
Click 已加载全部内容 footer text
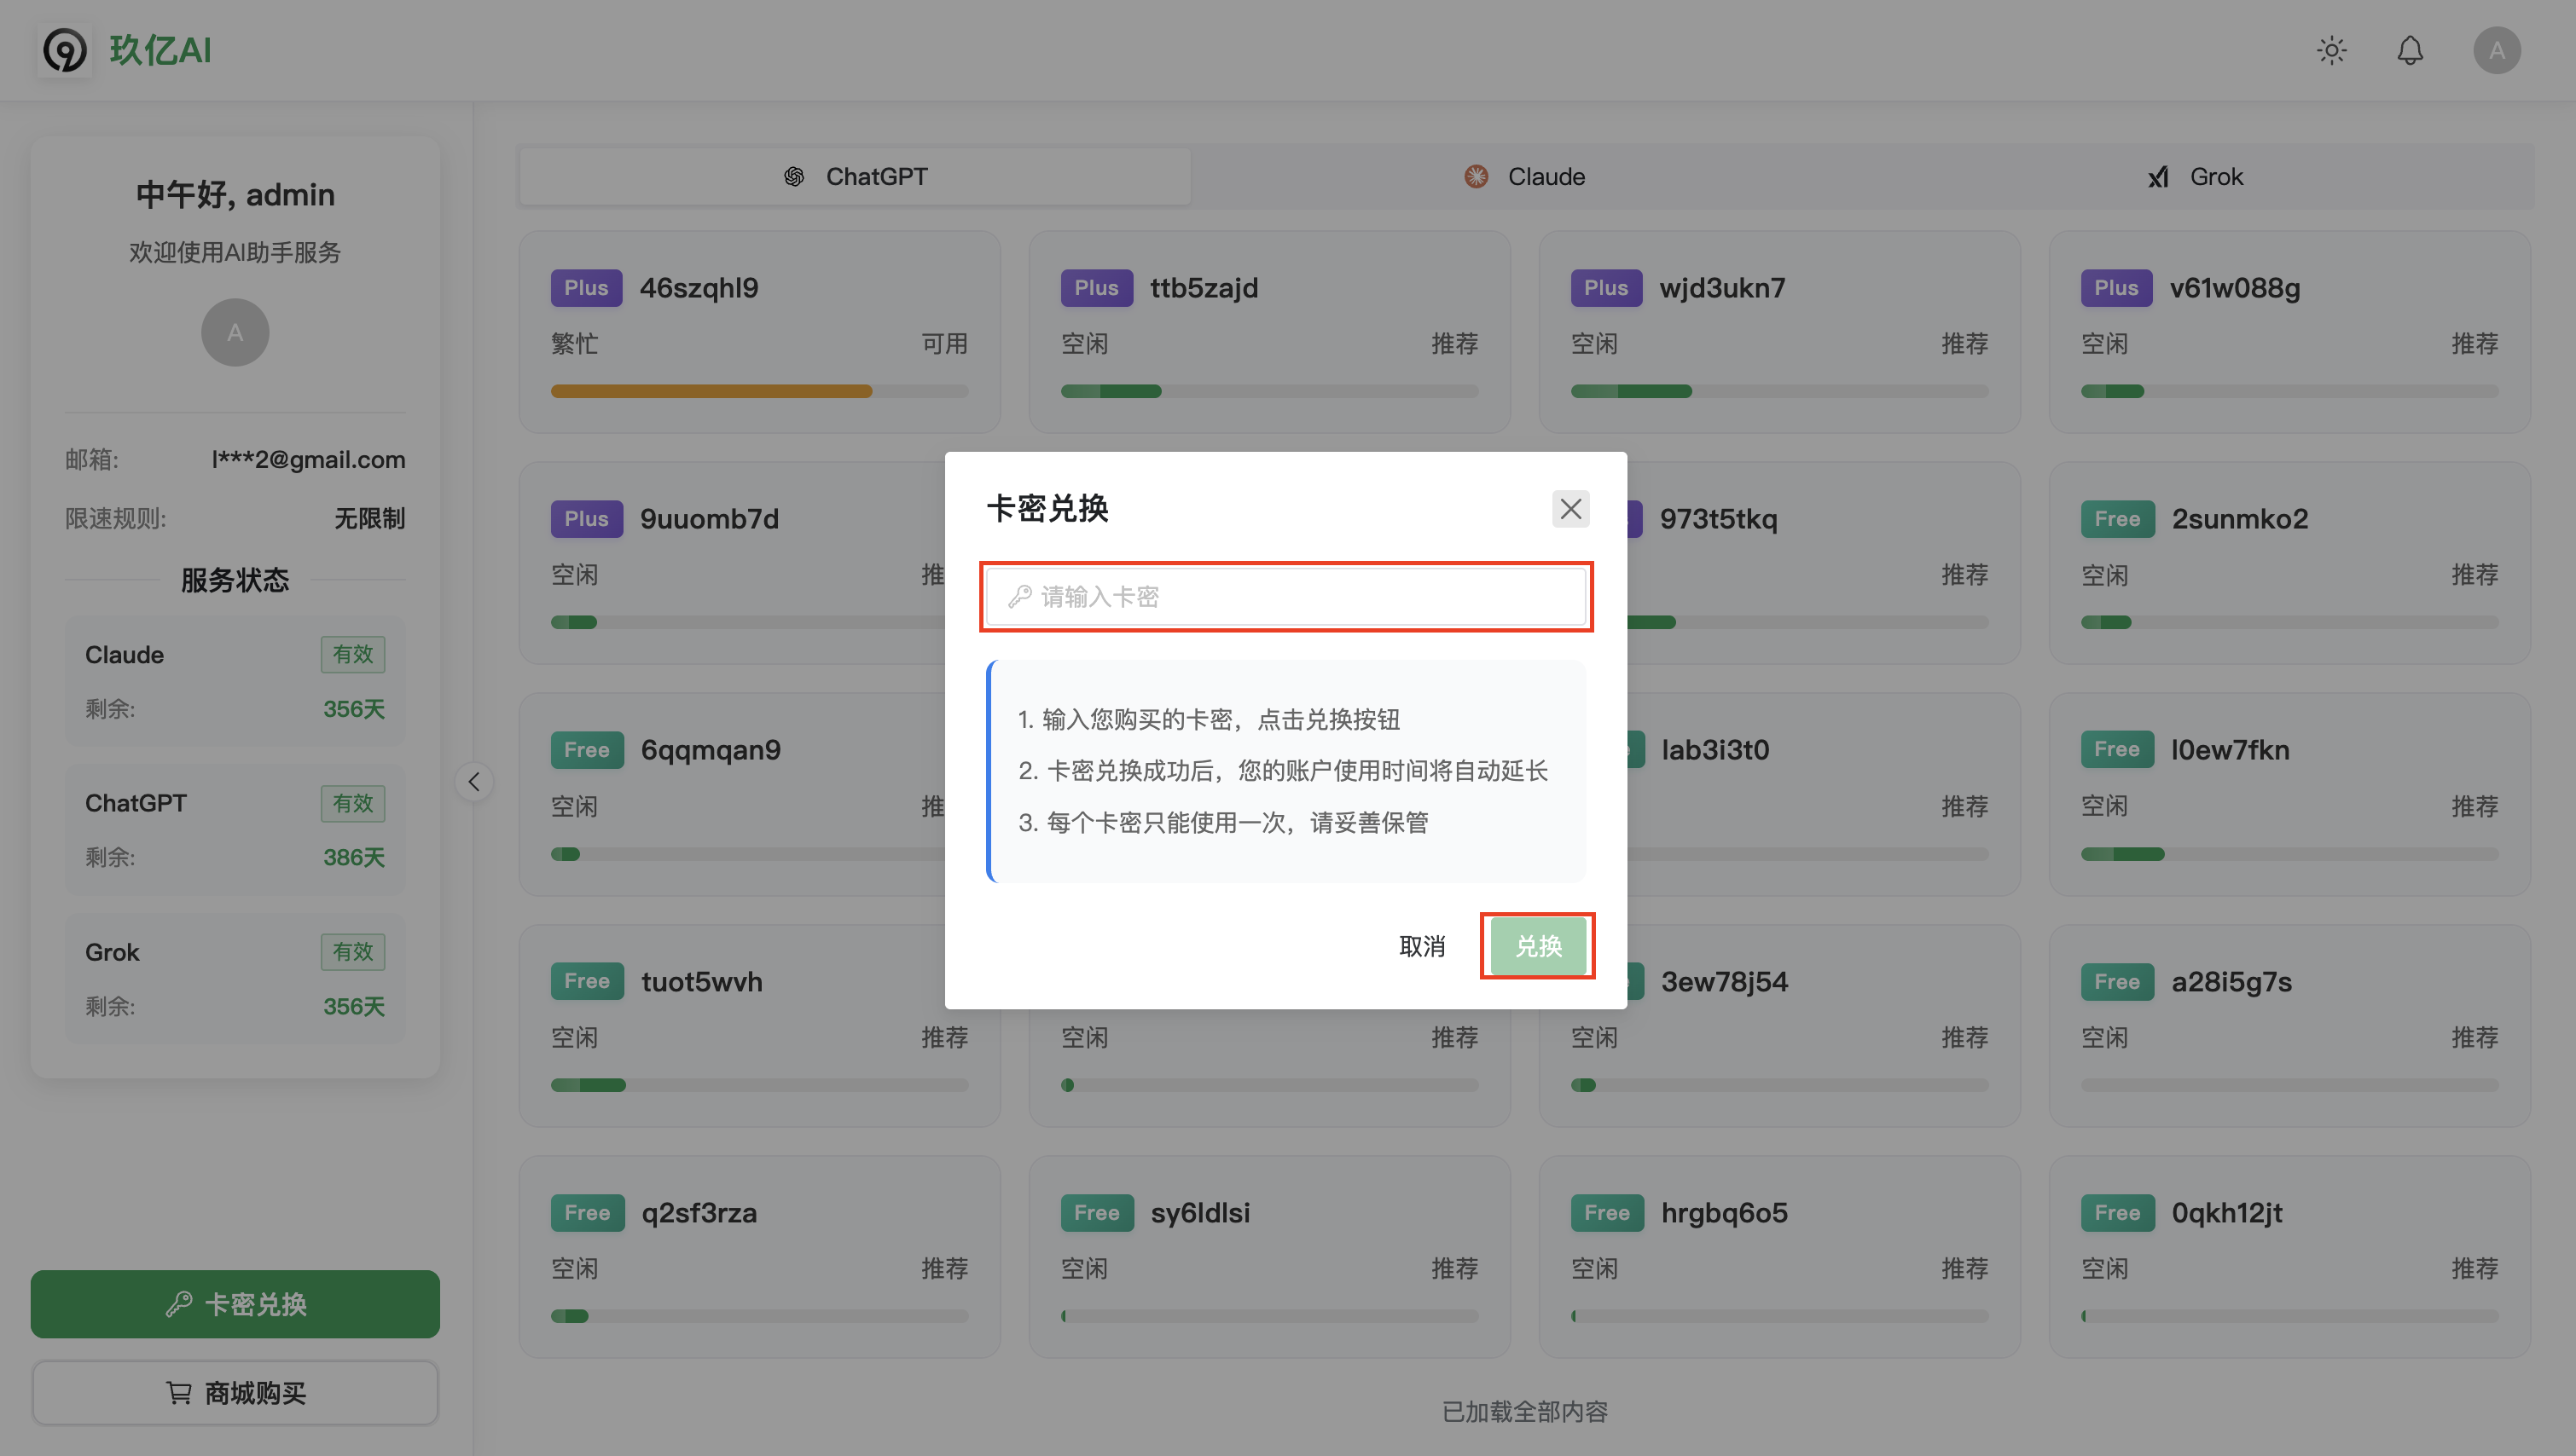[1524, 1411]
